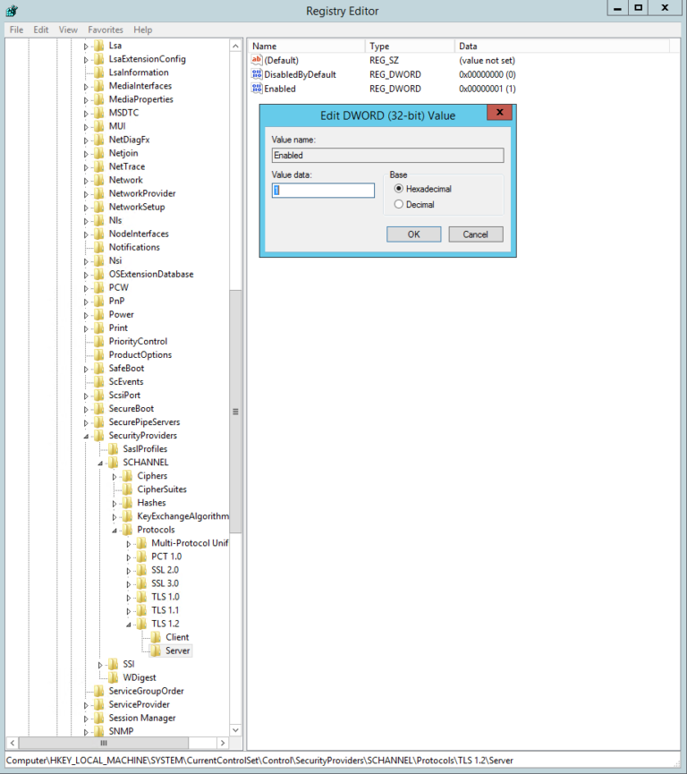Click the Enabled DWORD value icon
687x774 pixels.
257,89
